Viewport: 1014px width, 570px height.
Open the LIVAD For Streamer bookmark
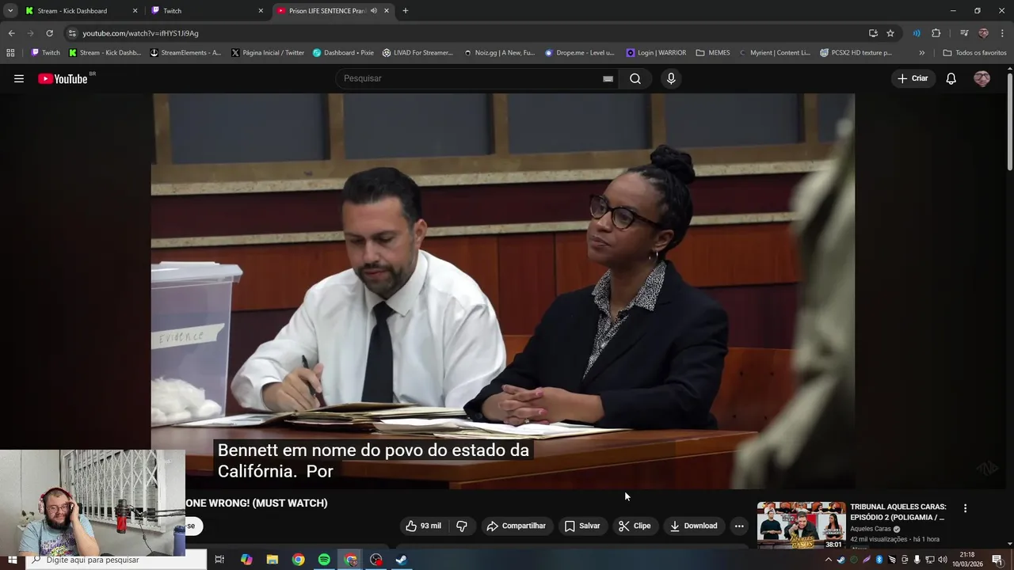[417, 53]
